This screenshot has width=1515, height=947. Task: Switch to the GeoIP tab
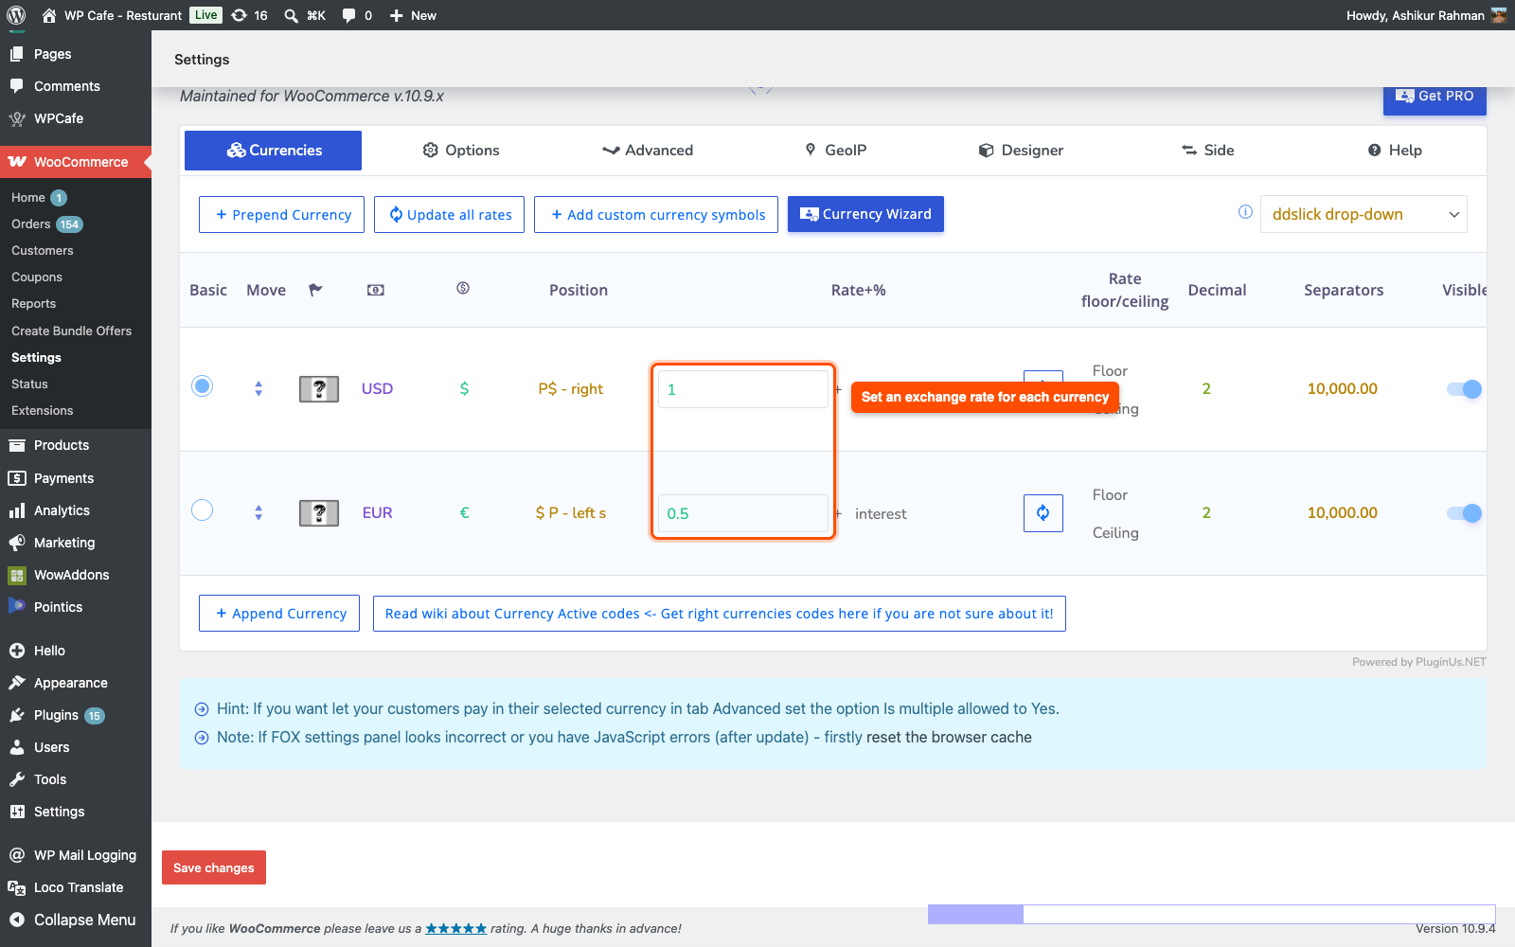(x=836, y=151)
